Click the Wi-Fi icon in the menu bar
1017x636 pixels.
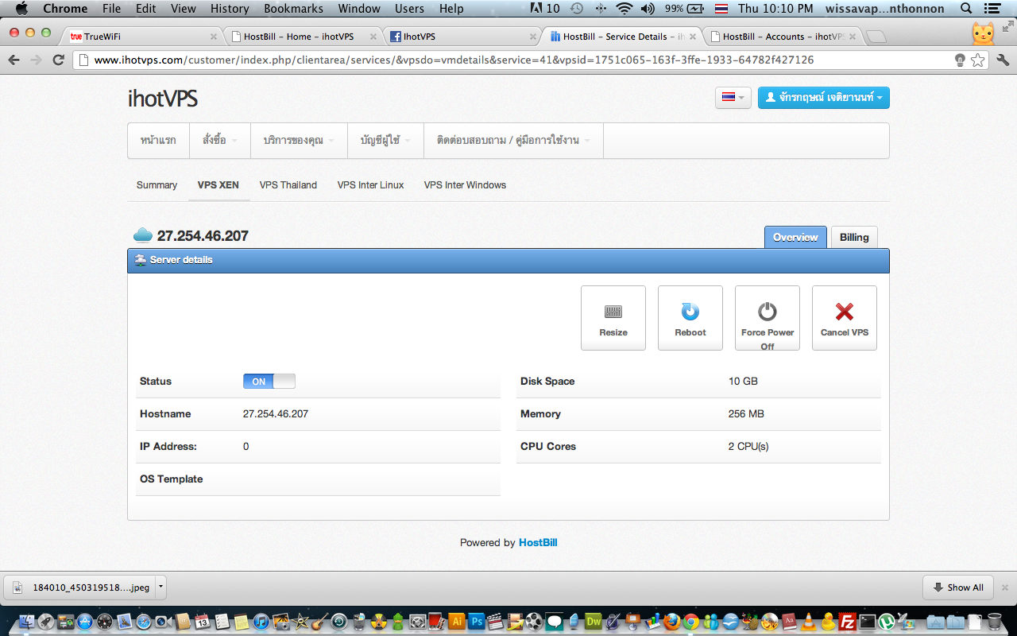coord(625,9)
